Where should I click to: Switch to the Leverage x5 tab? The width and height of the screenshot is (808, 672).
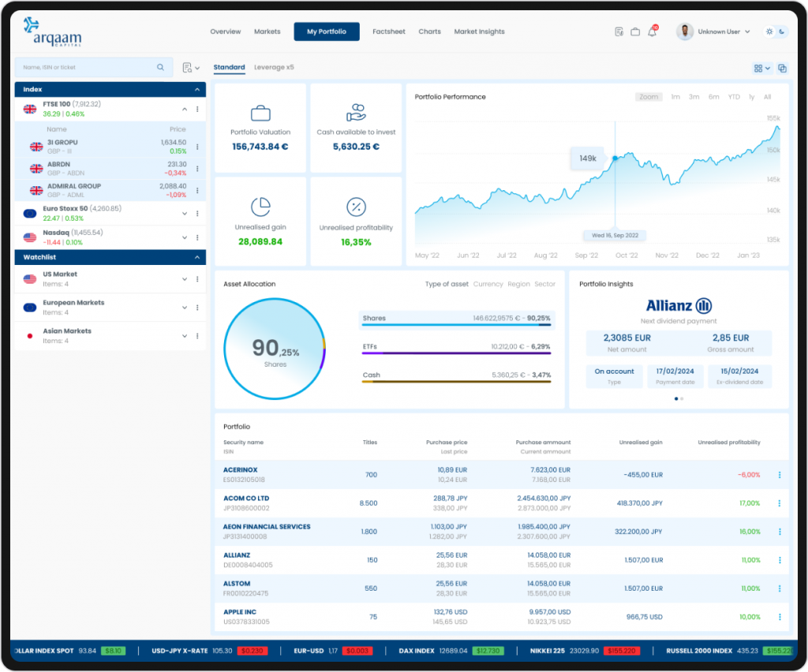pos(274,68)
